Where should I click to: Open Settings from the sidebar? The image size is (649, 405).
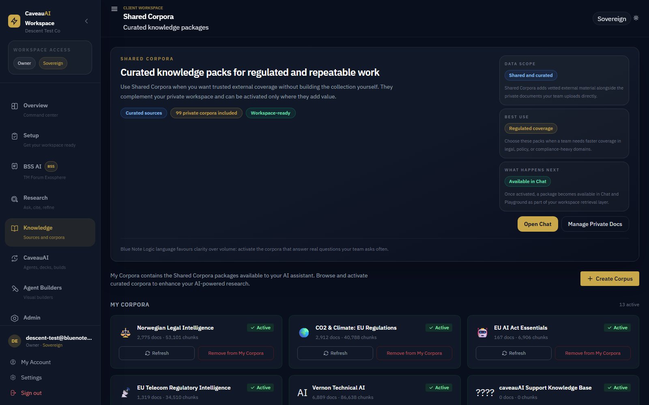(x=31, y=377)
